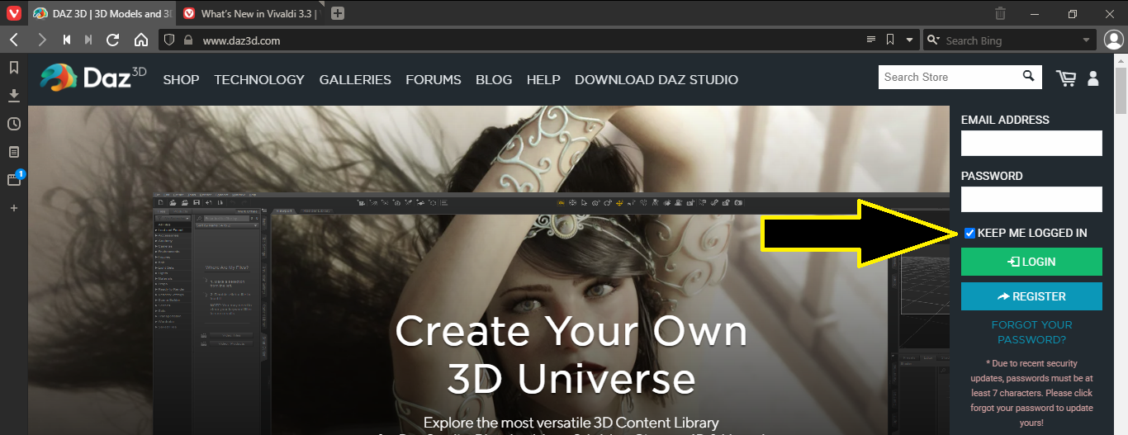
Task: Focus the Search Store field
Action: 948,77
